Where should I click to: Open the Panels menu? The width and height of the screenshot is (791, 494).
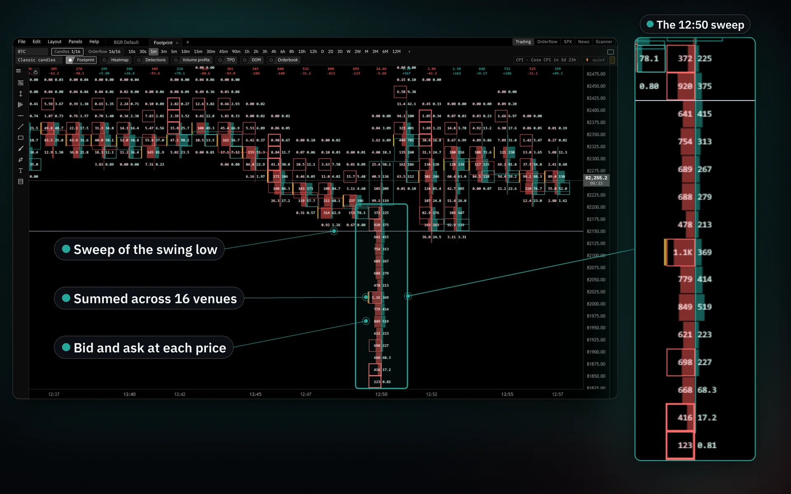[x=75, y=42]
